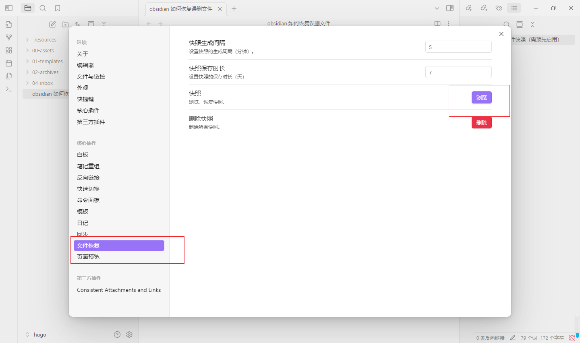
Task: Collapse all folders in file explorer
Action: 104,24
